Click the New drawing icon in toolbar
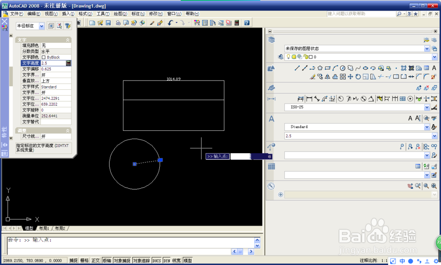The height and width of the screenshot is (265, 441). 92,23
